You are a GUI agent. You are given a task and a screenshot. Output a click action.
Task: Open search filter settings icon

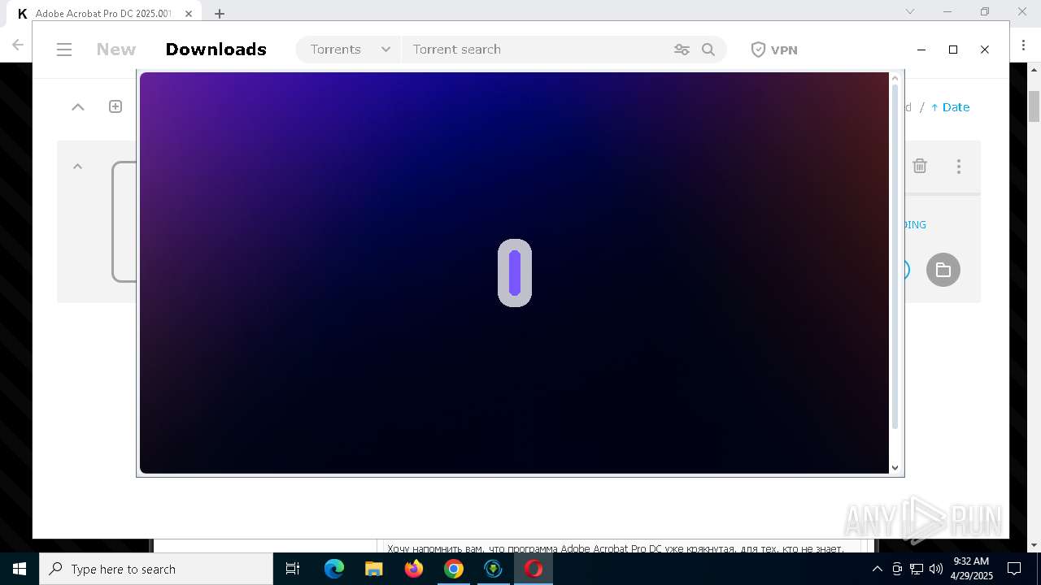pos(682,50)
